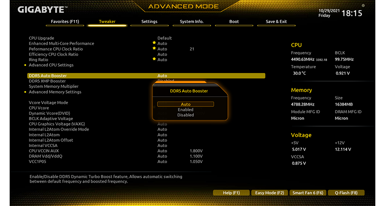Viewport: 385px width, 206px height.
Task: Open the CPU VCCIN AUX Auto value
Action: tap(162, 151)
